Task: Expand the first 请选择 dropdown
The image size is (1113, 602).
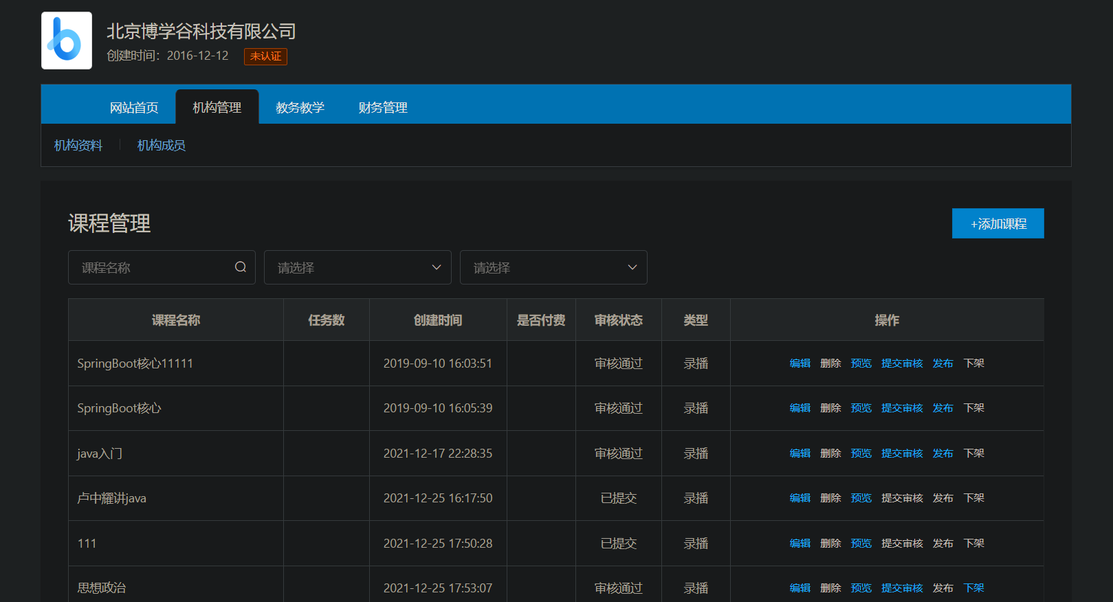Action: (x=357, y=267)
